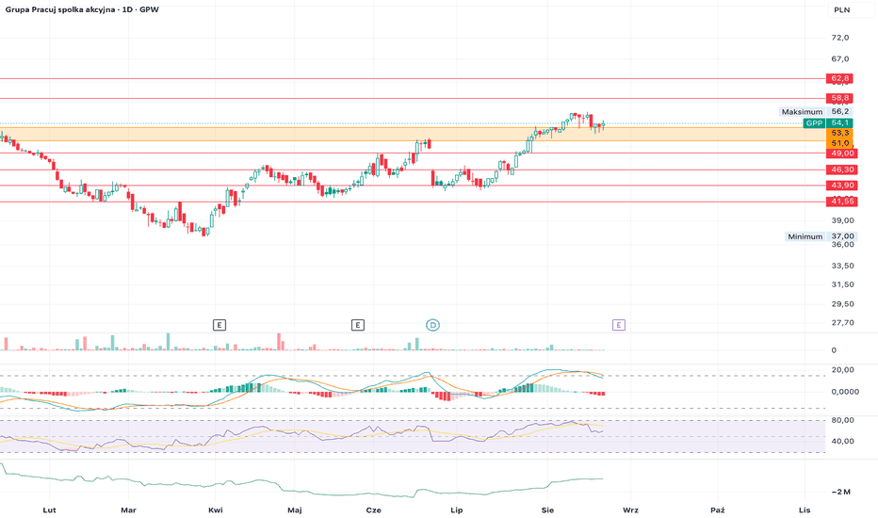
Task: Click the orange 51,0 zone label
Action: [839, 143]
